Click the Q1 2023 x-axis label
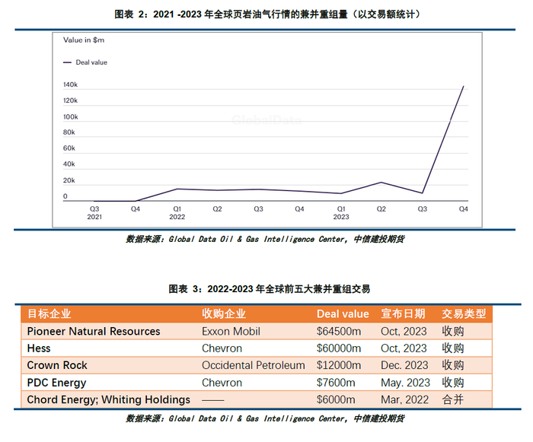This screenshot has width=533, height=442. point(341,213)
